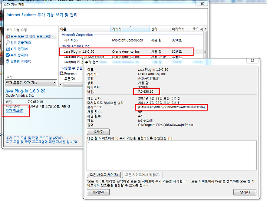Open 추가 도구 모음 및 확장 프로그램 찾기(F) link
The image size is (267, 201).
[x=36, y=138]
